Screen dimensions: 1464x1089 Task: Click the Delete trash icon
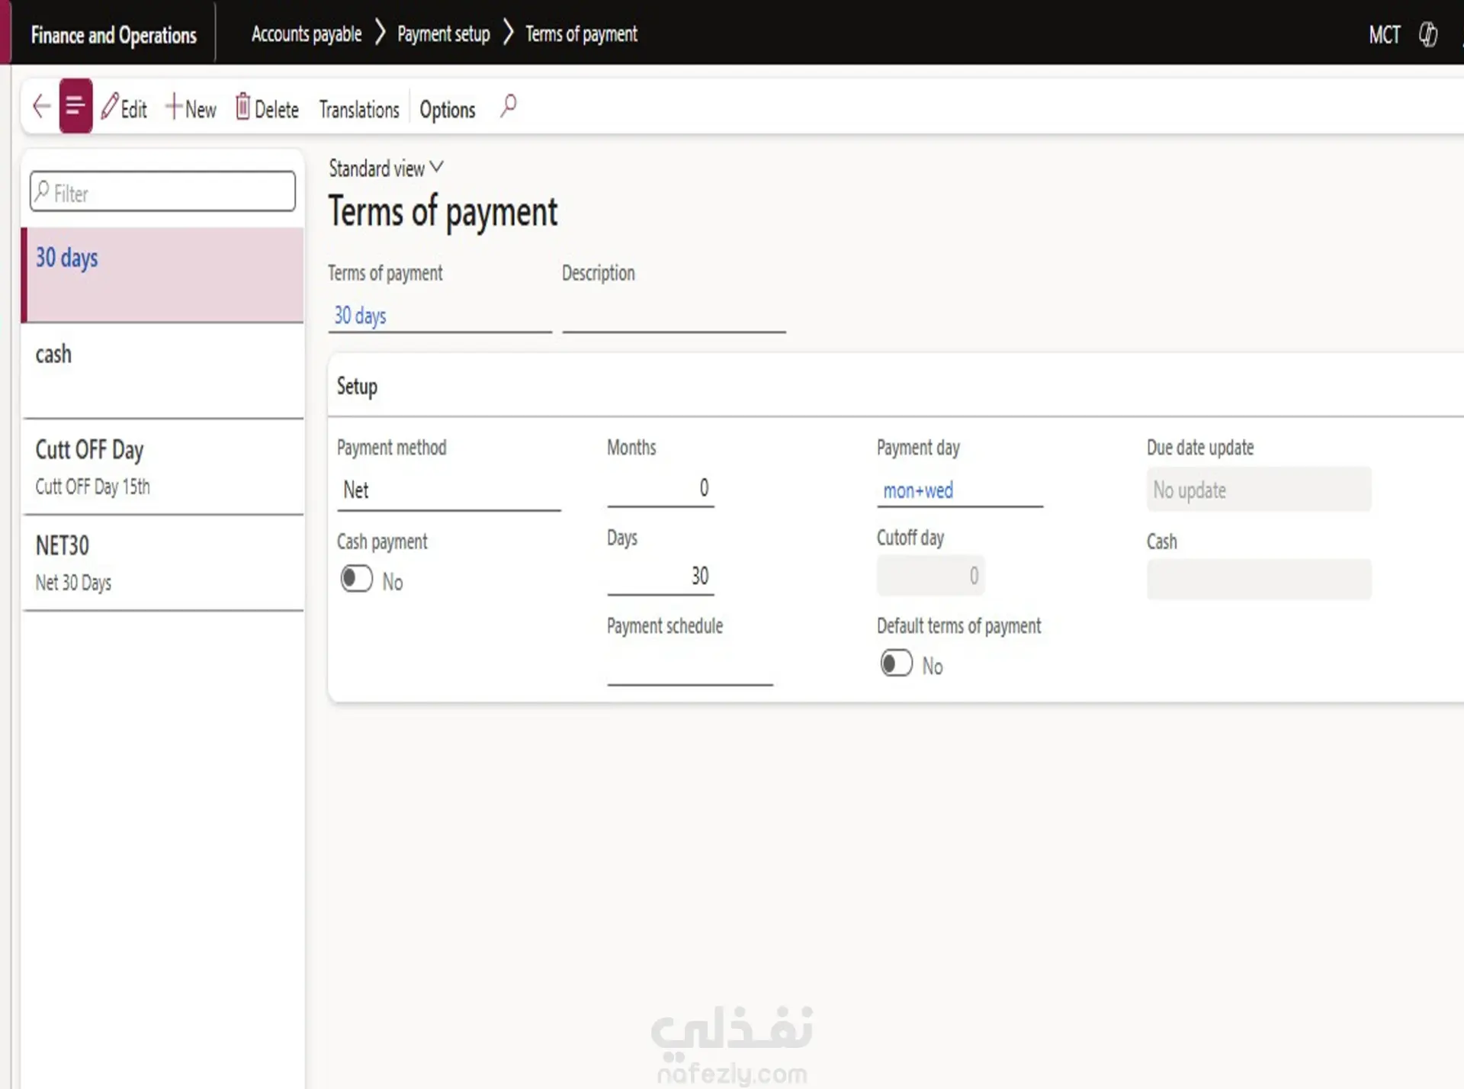point(242,107)
